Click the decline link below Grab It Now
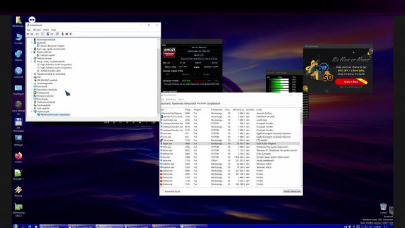The height and width of the screenshot is (228, 405). 351,87
